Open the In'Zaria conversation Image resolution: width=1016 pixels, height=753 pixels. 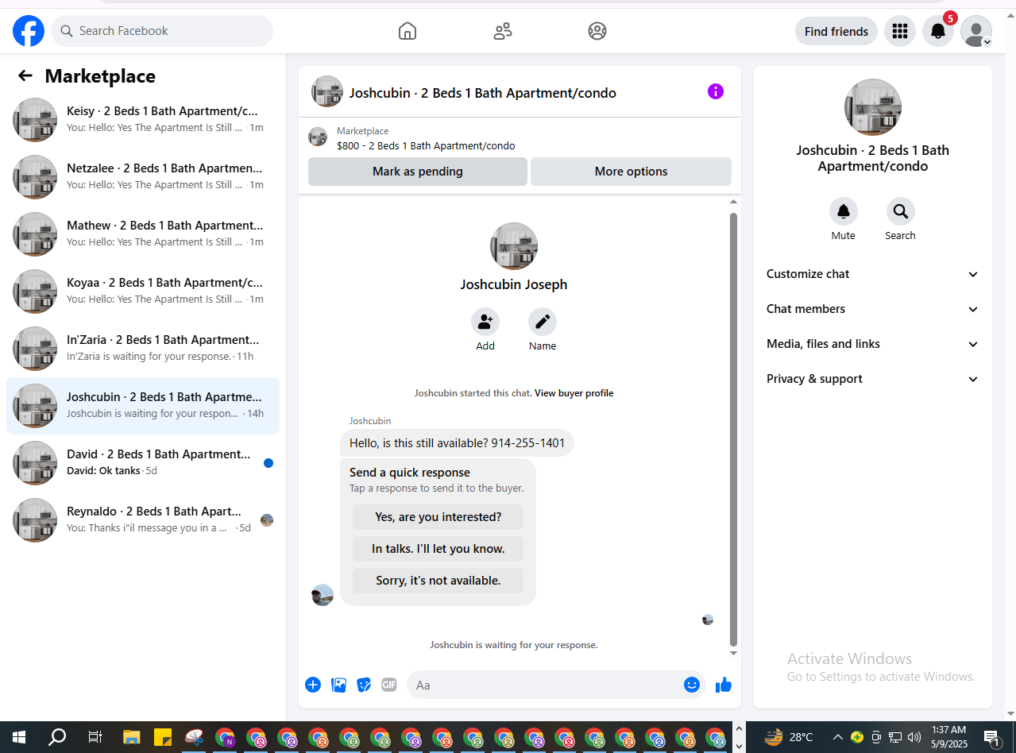143,349
